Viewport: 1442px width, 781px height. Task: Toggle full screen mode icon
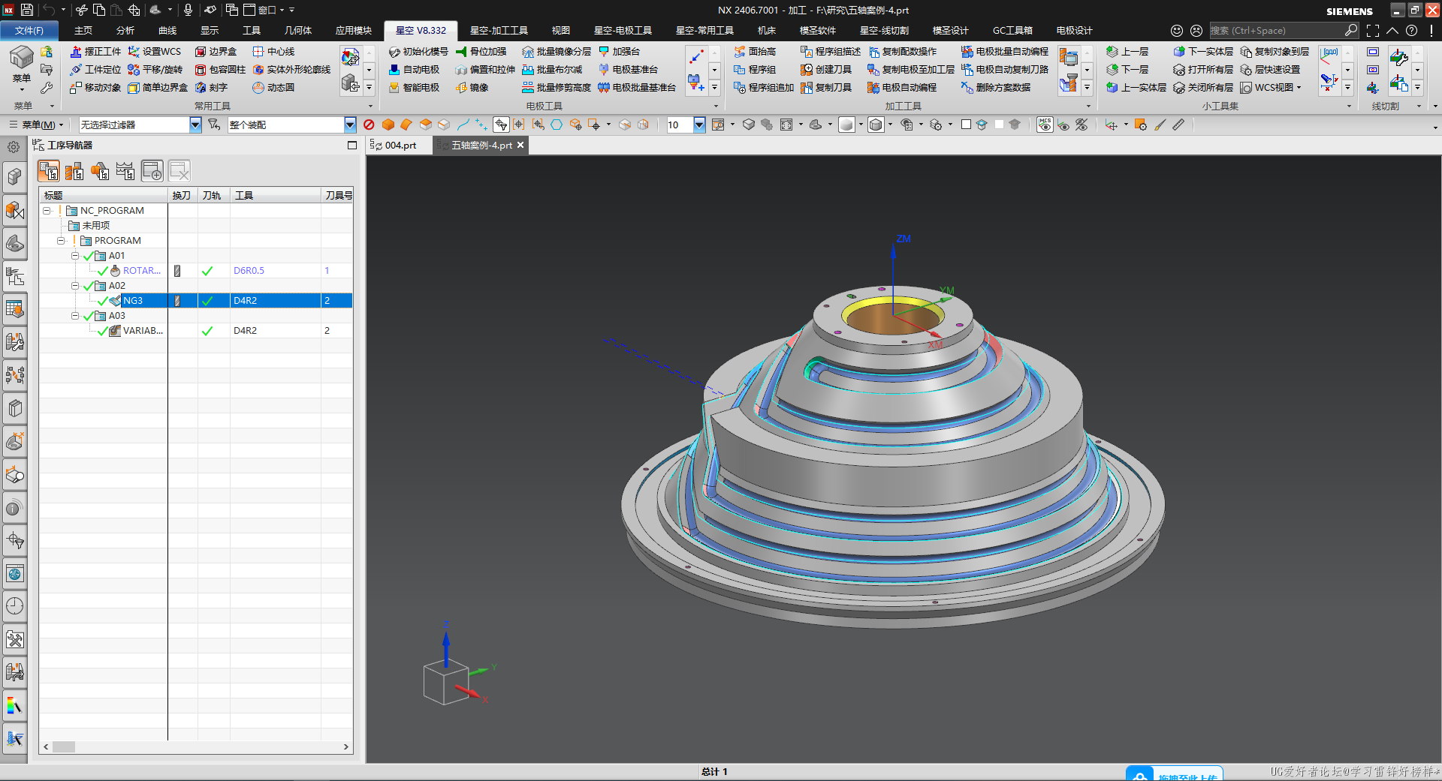[x=1373, y=31]
